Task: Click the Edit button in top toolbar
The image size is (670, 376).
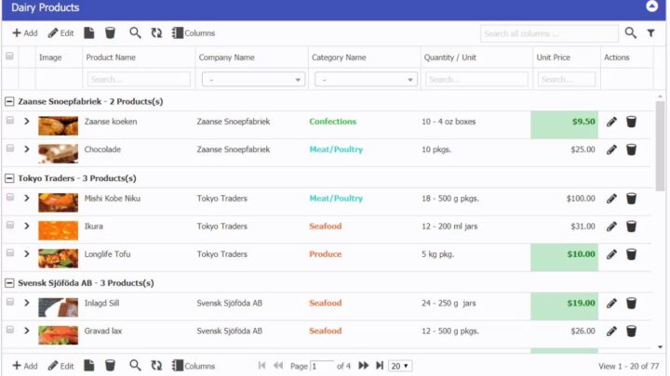Action: [60, 32]
